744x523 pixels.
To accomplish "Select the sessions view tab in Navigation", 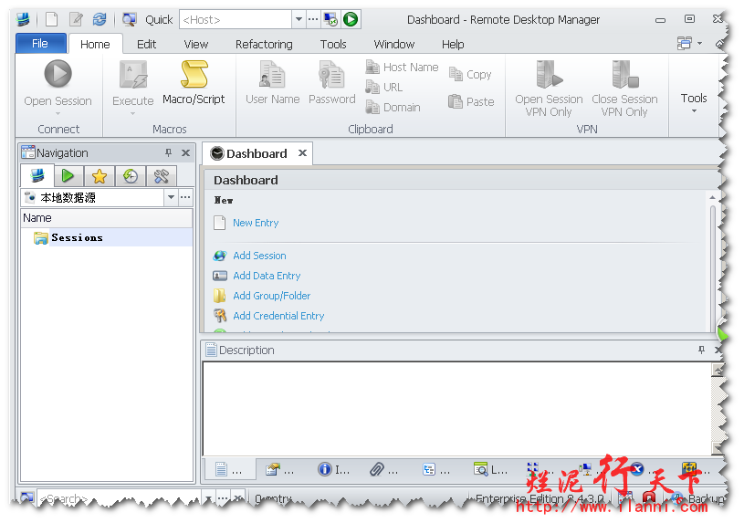I will tap(37, 176).
